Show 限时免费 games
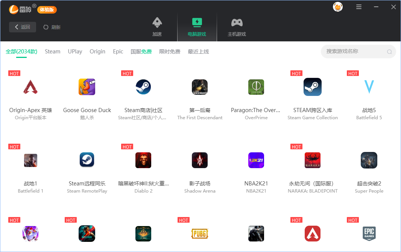The image size is (401, 252). tap(170, 52)
